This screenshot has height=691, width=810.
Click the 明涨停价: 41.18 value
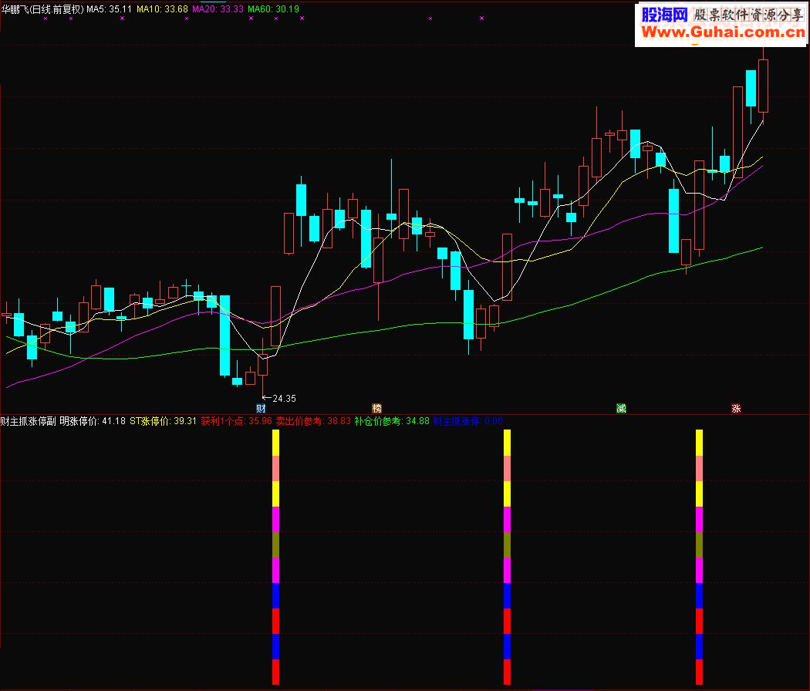93,421
